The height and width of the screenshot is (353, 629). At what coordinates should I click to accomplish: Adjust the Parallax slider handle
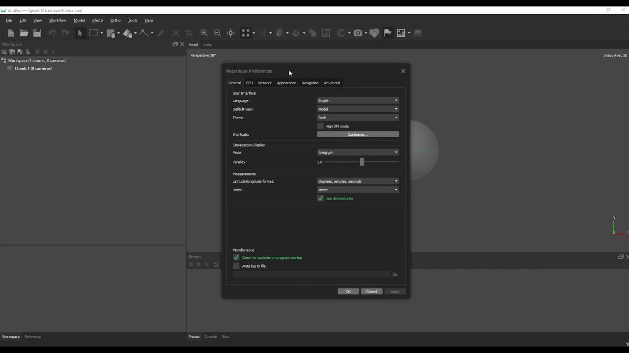pyautogui.click(x=362, y=162)
